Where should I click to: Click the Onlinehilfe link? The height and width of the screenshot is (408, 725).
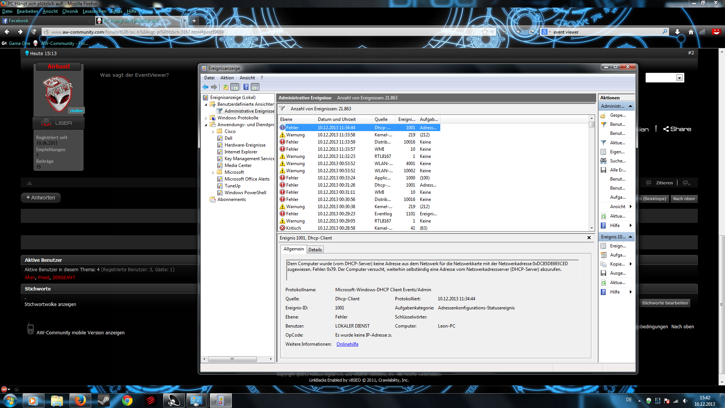click(x=347, y=344)
